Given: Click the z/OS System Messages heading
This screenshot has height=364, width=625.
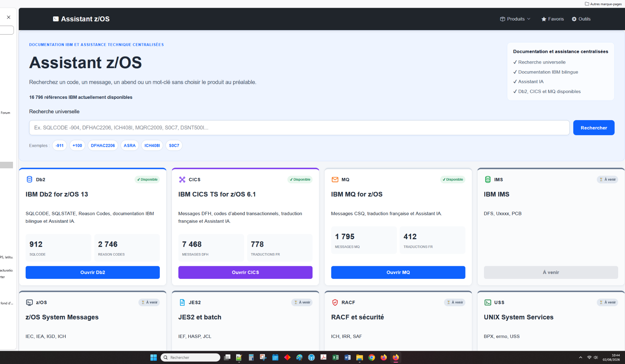Looking at the screenshot, I should click(62, 317).
